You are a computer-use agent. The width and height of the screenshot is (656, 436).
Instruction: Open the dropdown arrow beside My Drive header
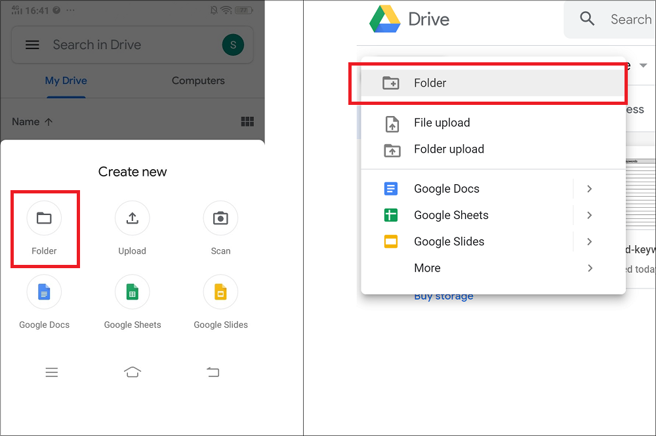644,65
